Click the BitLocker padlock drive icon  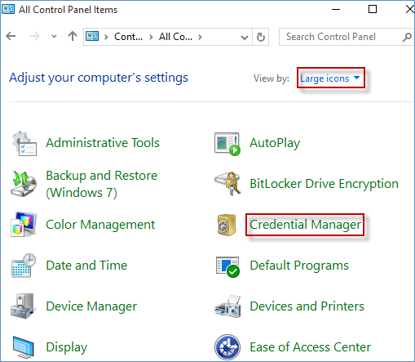point(227,184)
